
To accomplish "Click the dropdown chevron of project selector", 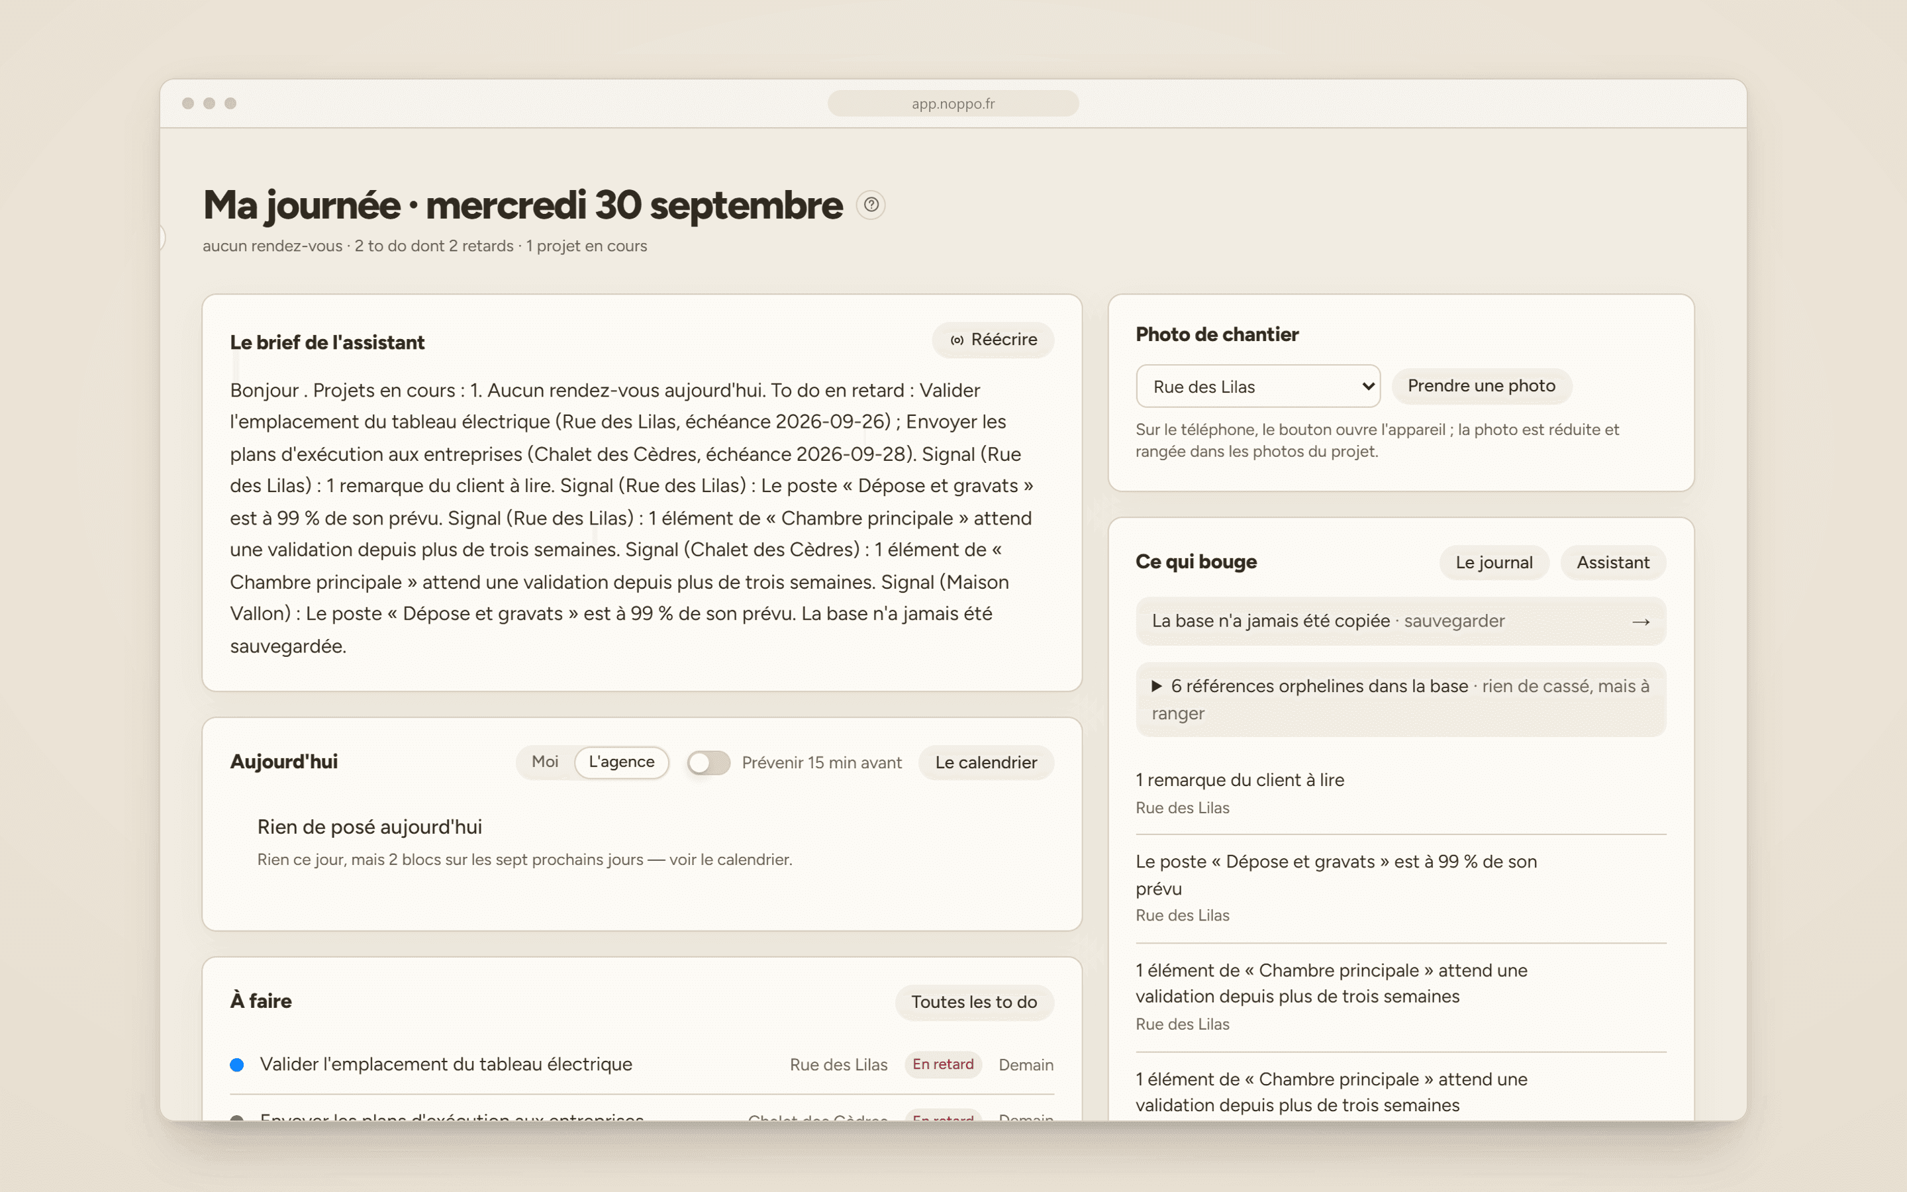I will click(1368, 386).
